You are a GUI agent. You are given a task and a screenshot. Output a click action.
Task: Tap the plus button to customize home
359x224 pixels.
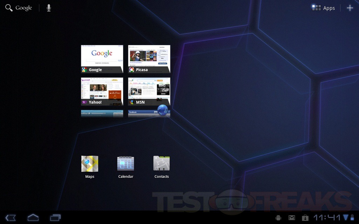pos(350,8)
